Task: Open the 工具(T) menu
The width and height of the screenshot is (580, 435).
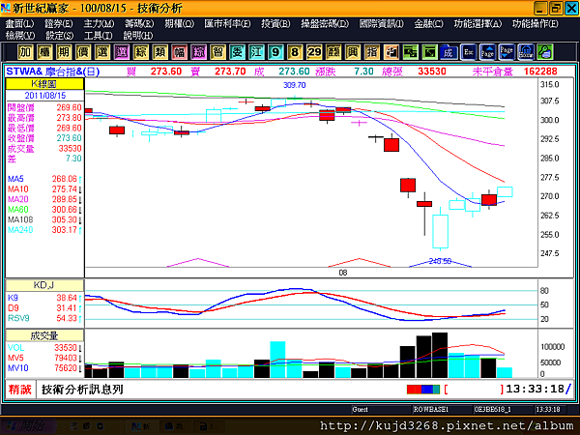Action: (x=98, y=36)
